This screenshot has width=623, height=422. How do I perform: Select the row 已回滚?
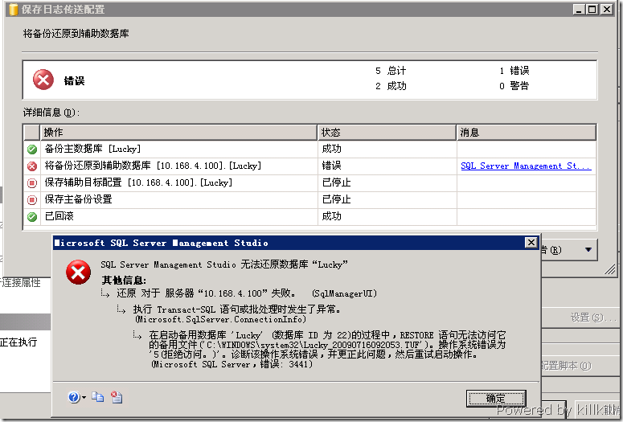point(310,216)
